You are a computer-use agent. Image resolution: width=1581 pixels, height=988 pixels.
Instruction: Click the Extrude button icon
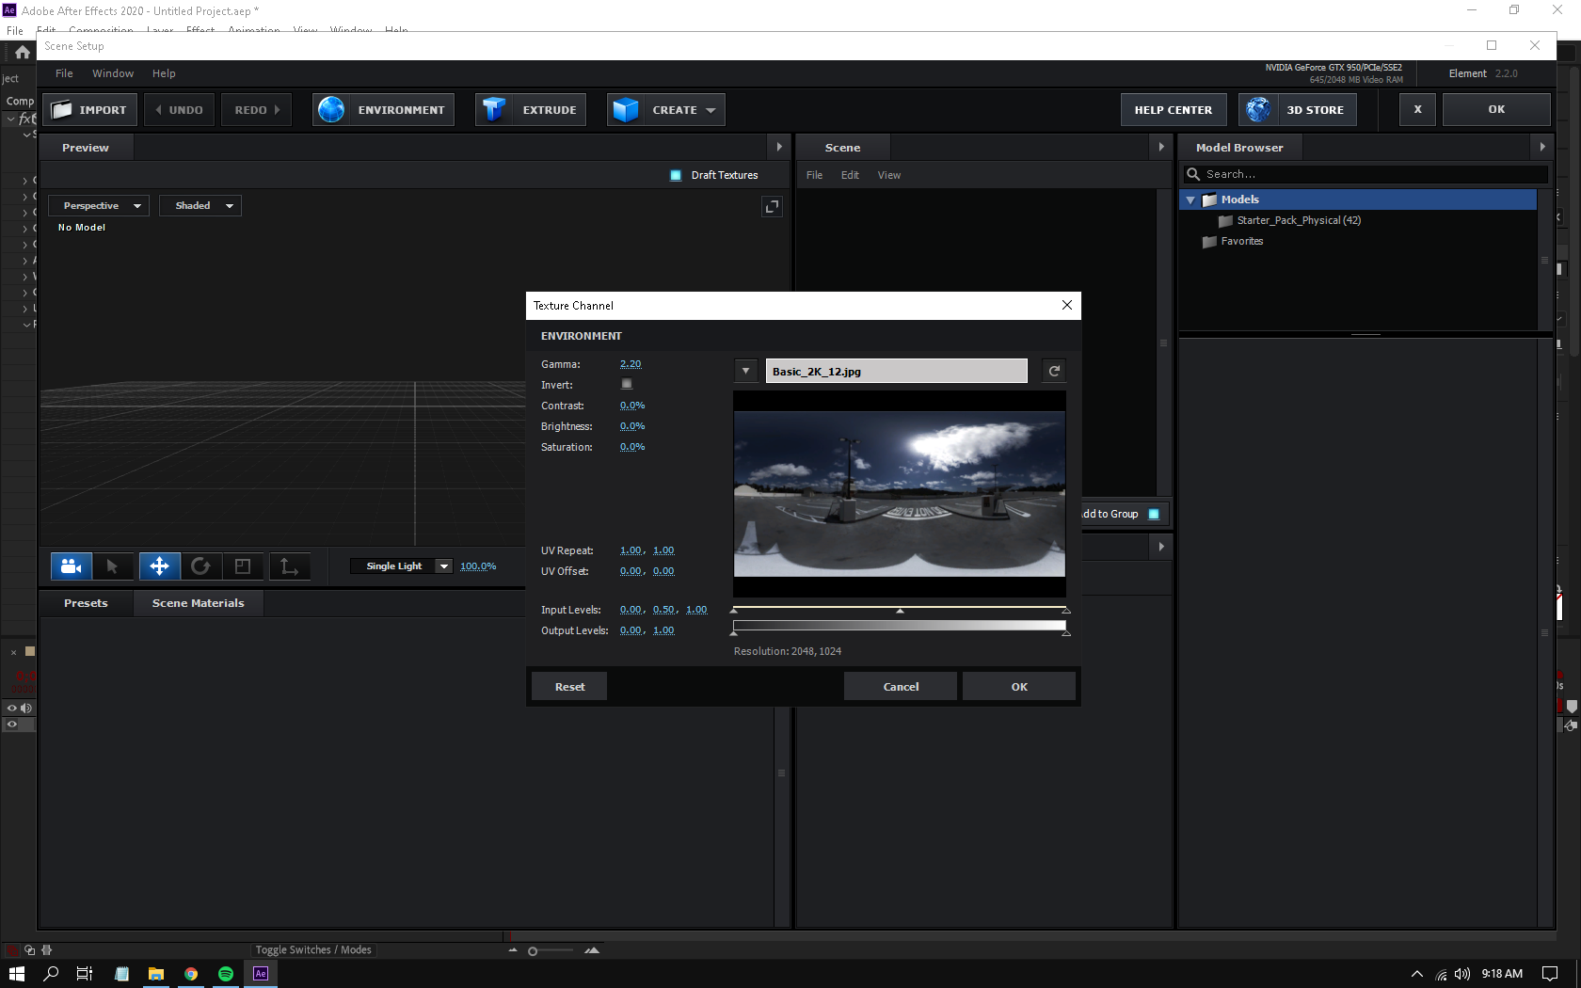pos(493,109)
